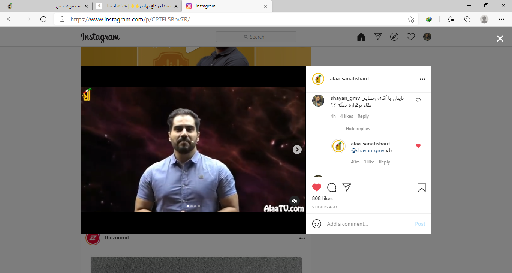Like shayan_gmv's comment

coord(418,100)
